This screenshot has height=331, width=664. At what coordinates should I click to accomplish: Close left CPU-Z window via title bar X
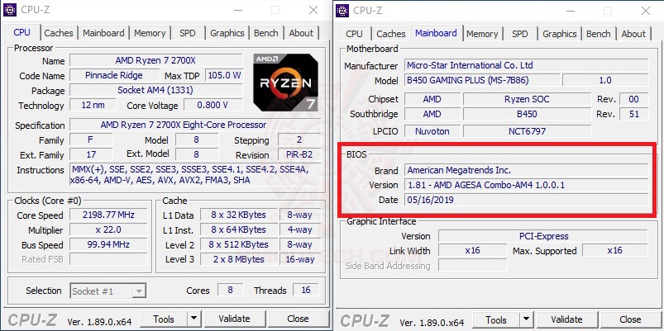coord(313,10)
